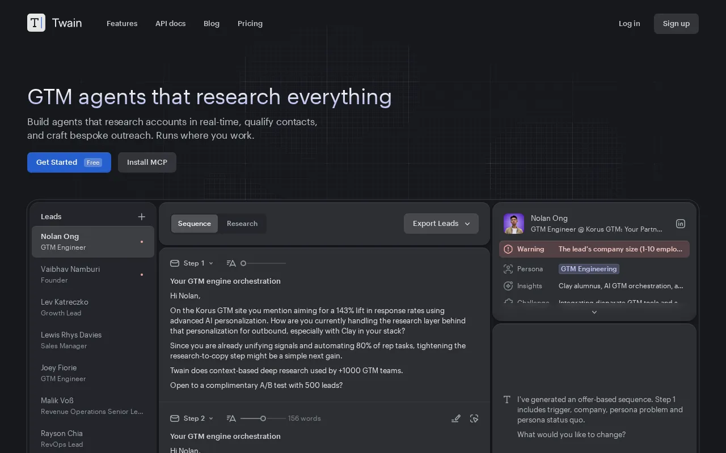726x453 pixels.
Task: Select lead Lewis Rhys Davies
Action: [x=93, y=340]
